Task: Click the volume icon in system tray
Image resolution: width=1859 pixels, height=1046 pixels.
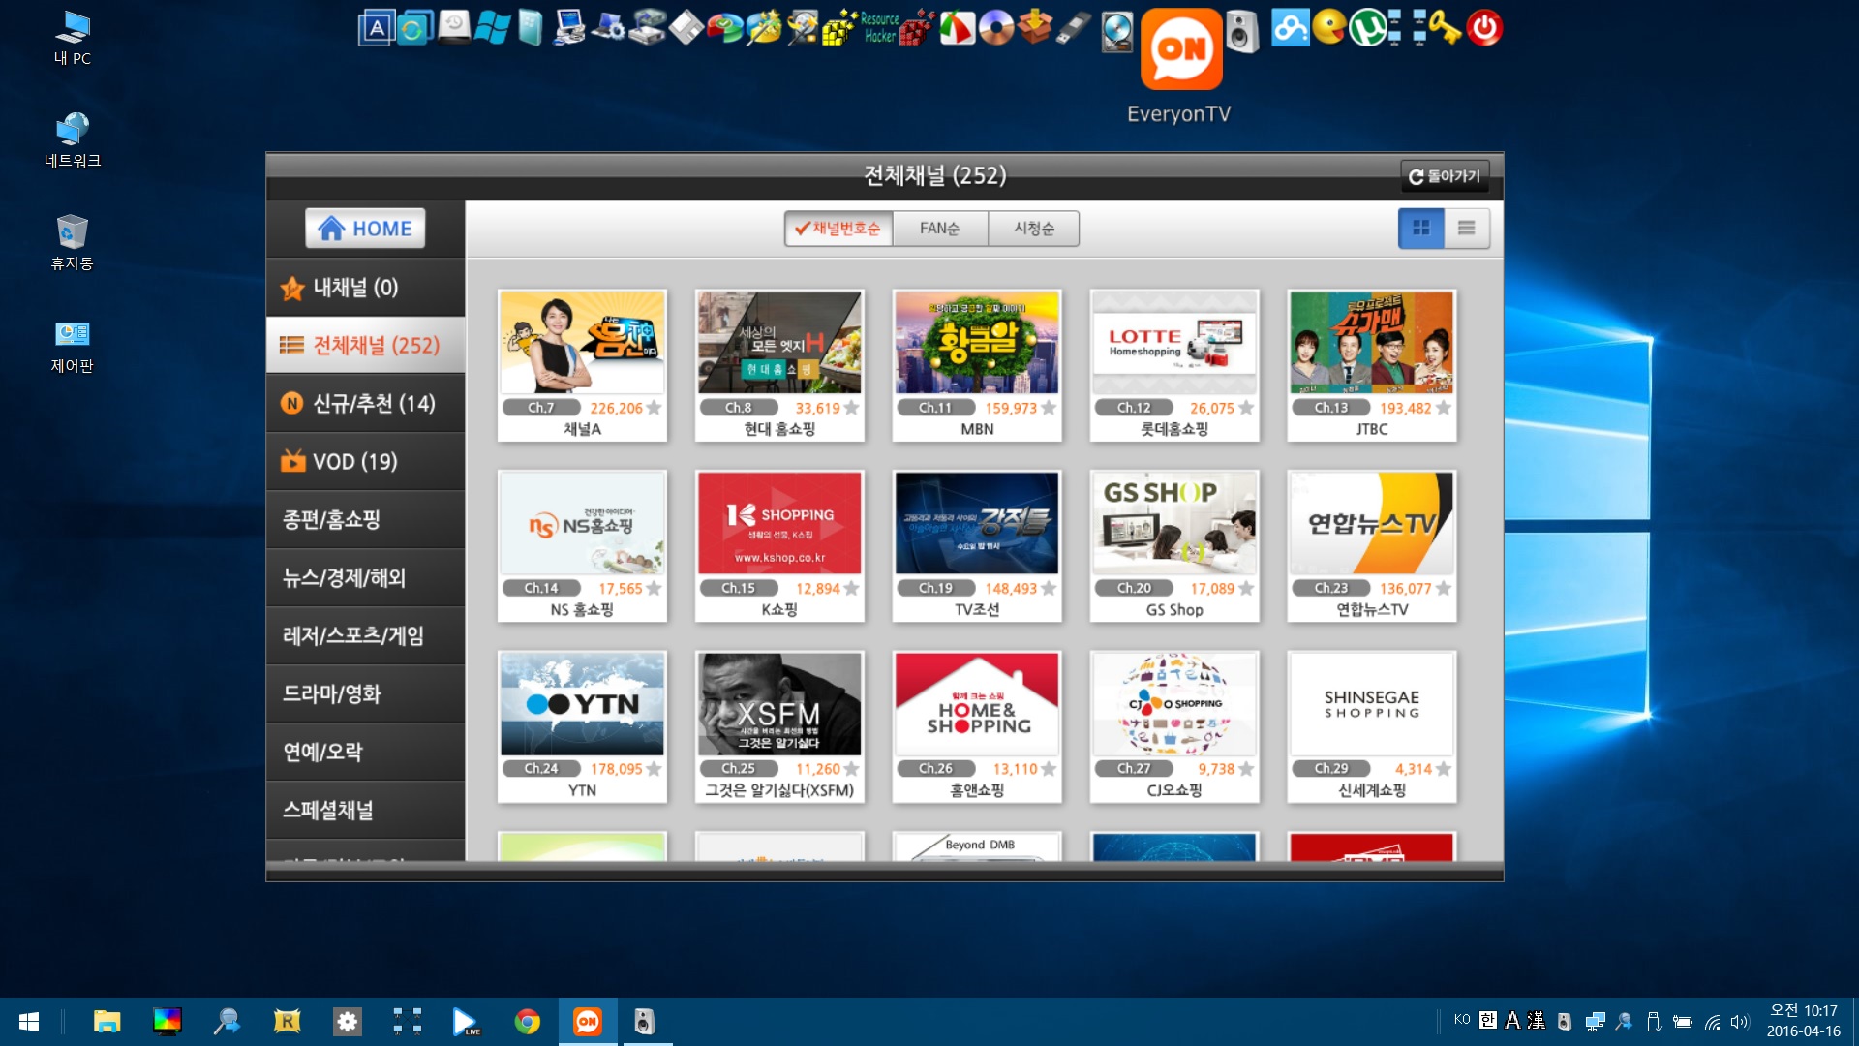Action: [1740, 1022]
